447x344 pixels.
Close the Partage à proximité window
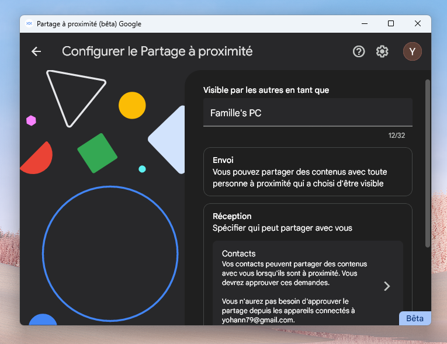coord(418,24)
